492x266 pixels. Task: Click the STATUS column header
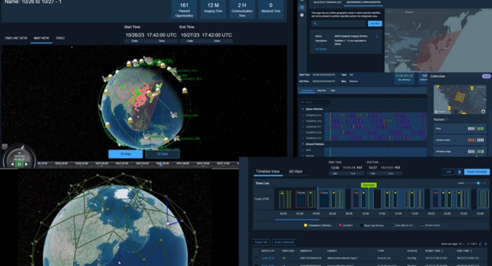(413, 251)
